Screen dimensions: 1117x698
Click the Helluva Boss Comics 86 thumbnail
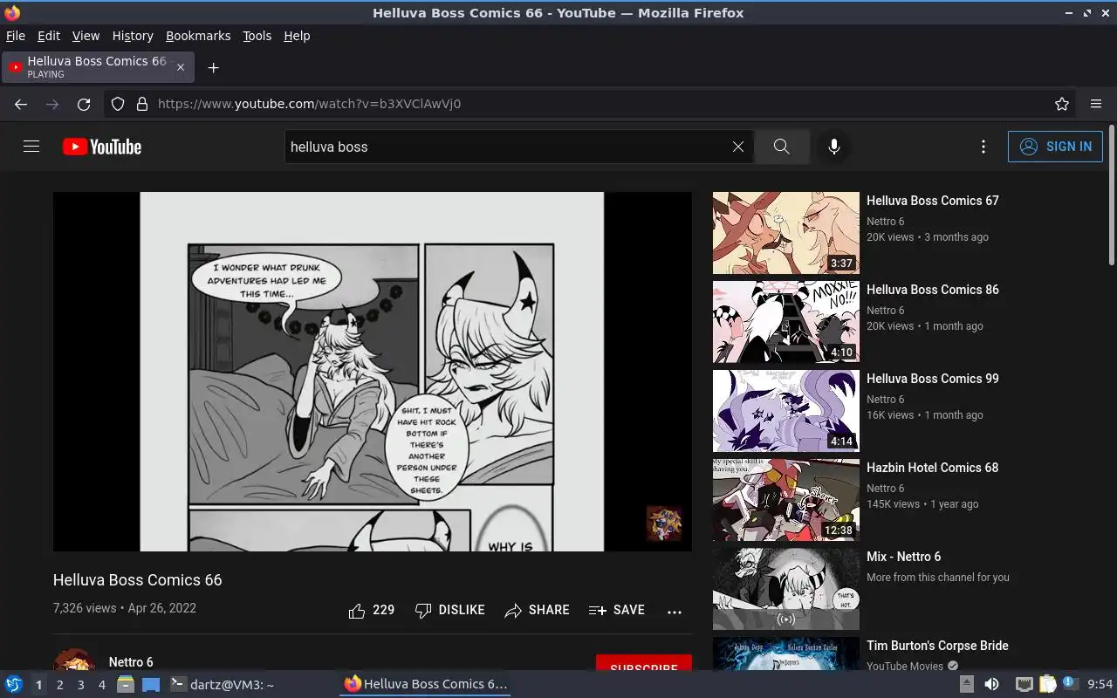tap(786, 322)
